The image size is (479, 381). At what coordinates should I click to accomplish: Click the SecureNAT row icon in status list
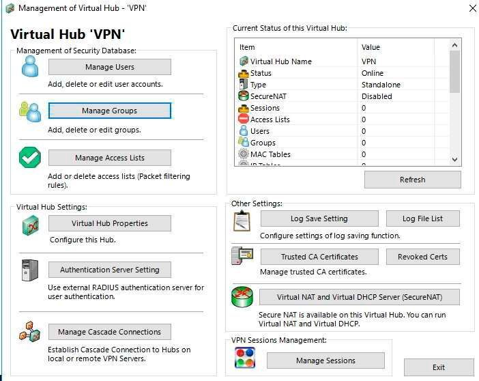click(244, 96)
